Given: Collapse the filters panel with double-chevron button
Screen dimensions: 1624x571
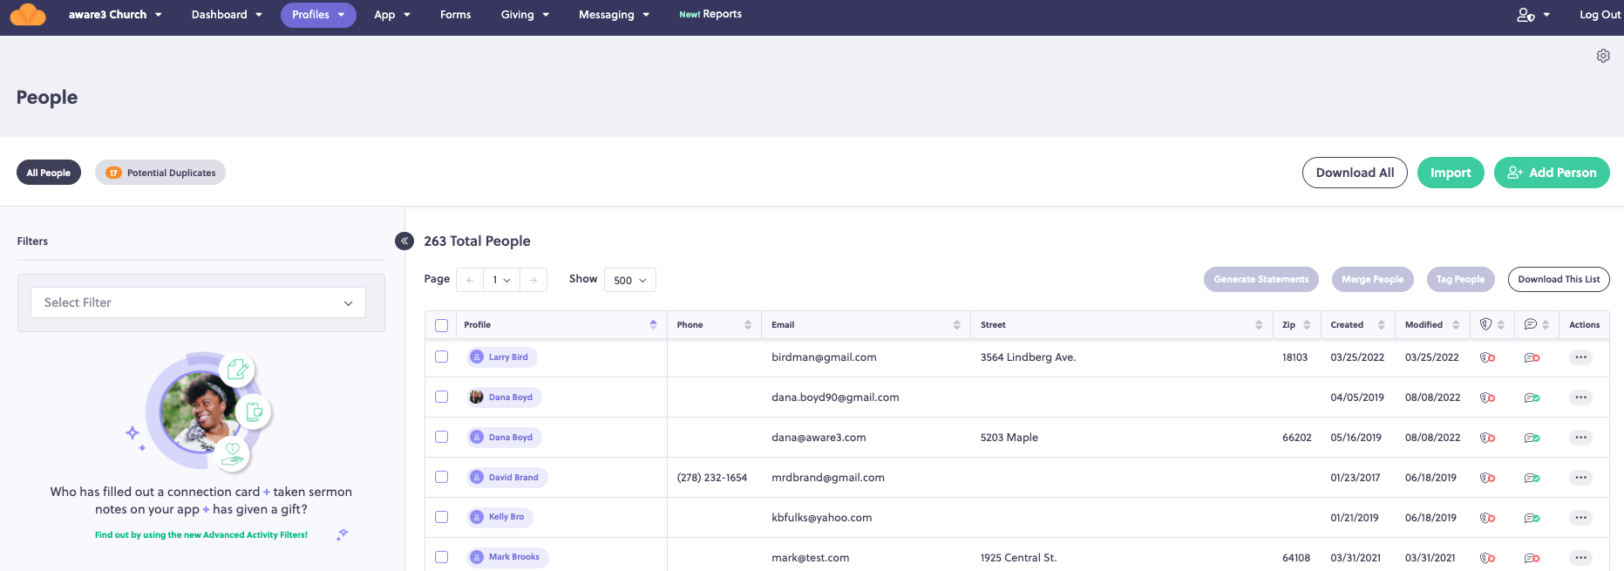Looking at the screenshot, I should (404, 241).
